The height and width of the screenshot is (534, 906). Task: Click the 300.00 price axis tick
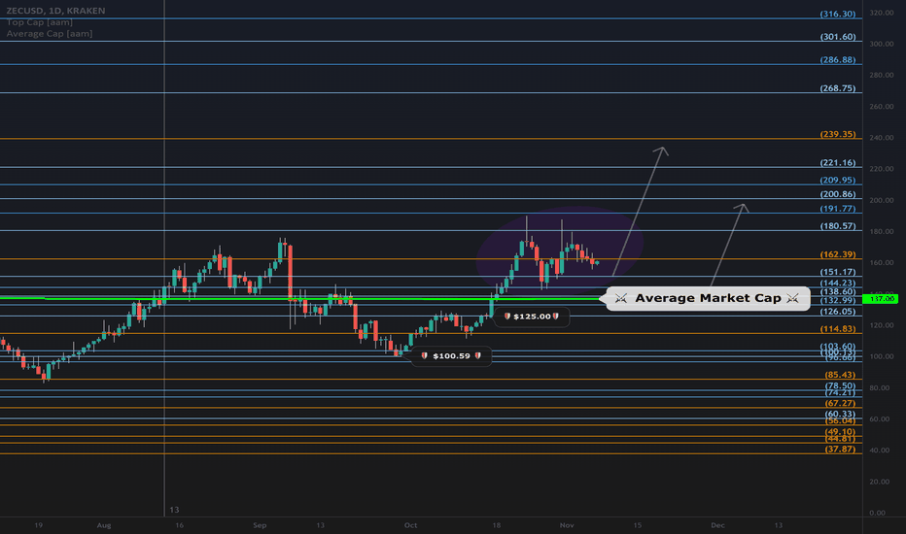881,44
